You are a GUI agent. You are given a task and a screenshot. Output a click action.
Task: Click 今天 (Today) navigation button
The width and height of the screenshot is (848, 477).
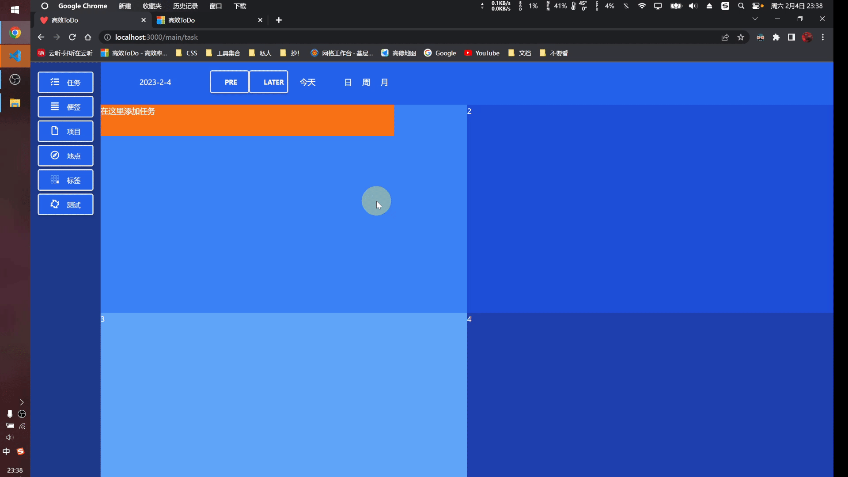tap(308, 82)
